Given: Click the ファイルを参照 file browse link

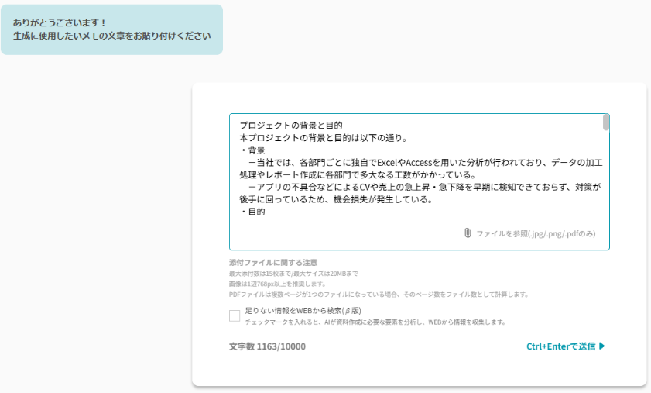Looking at the screenshot, I should (536, 233).
